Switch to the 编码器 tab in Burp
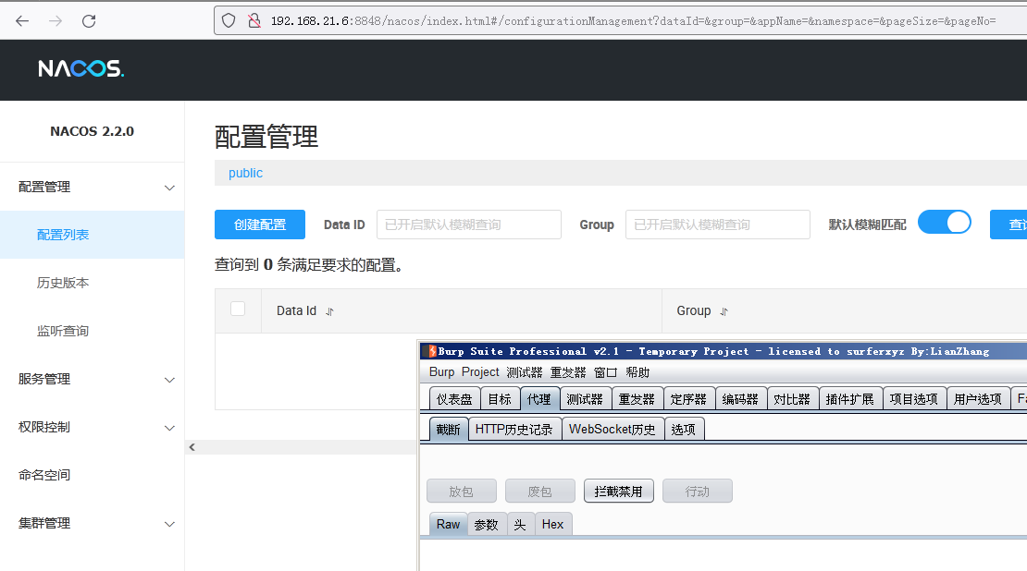 [741, 399]
